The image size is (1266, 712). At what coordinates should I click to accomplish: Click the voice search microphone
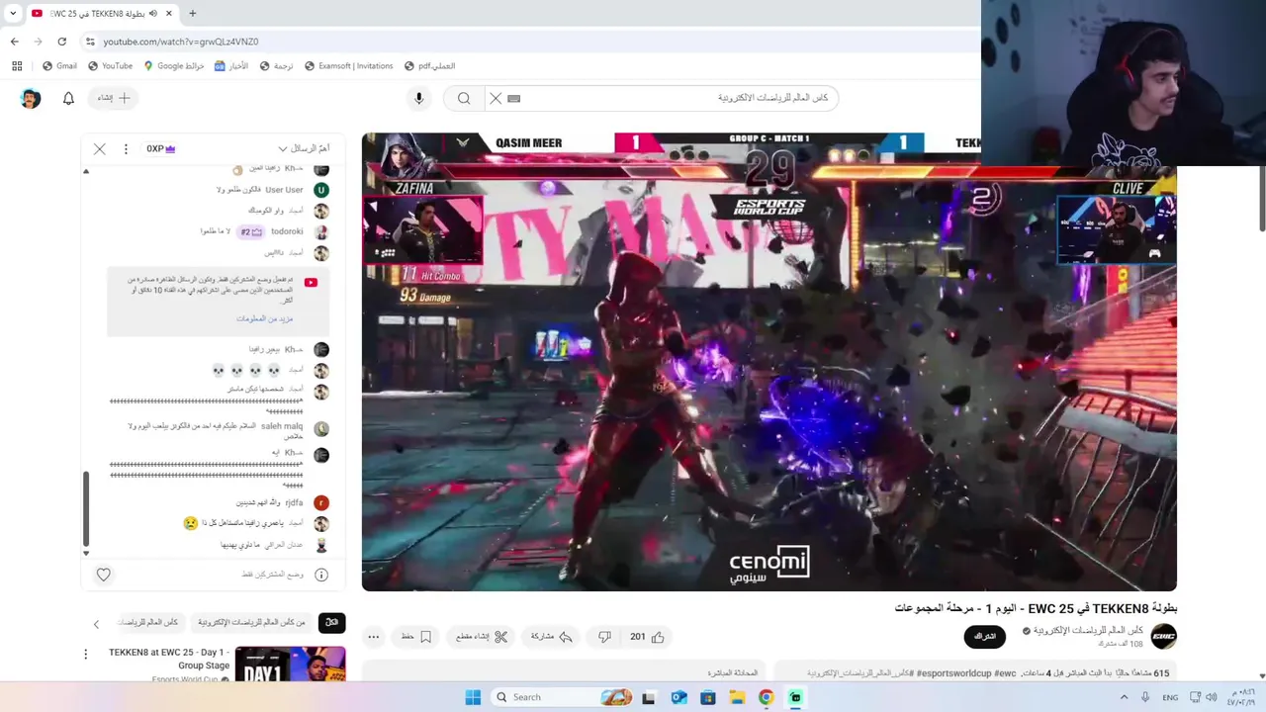tap(419, 98)
